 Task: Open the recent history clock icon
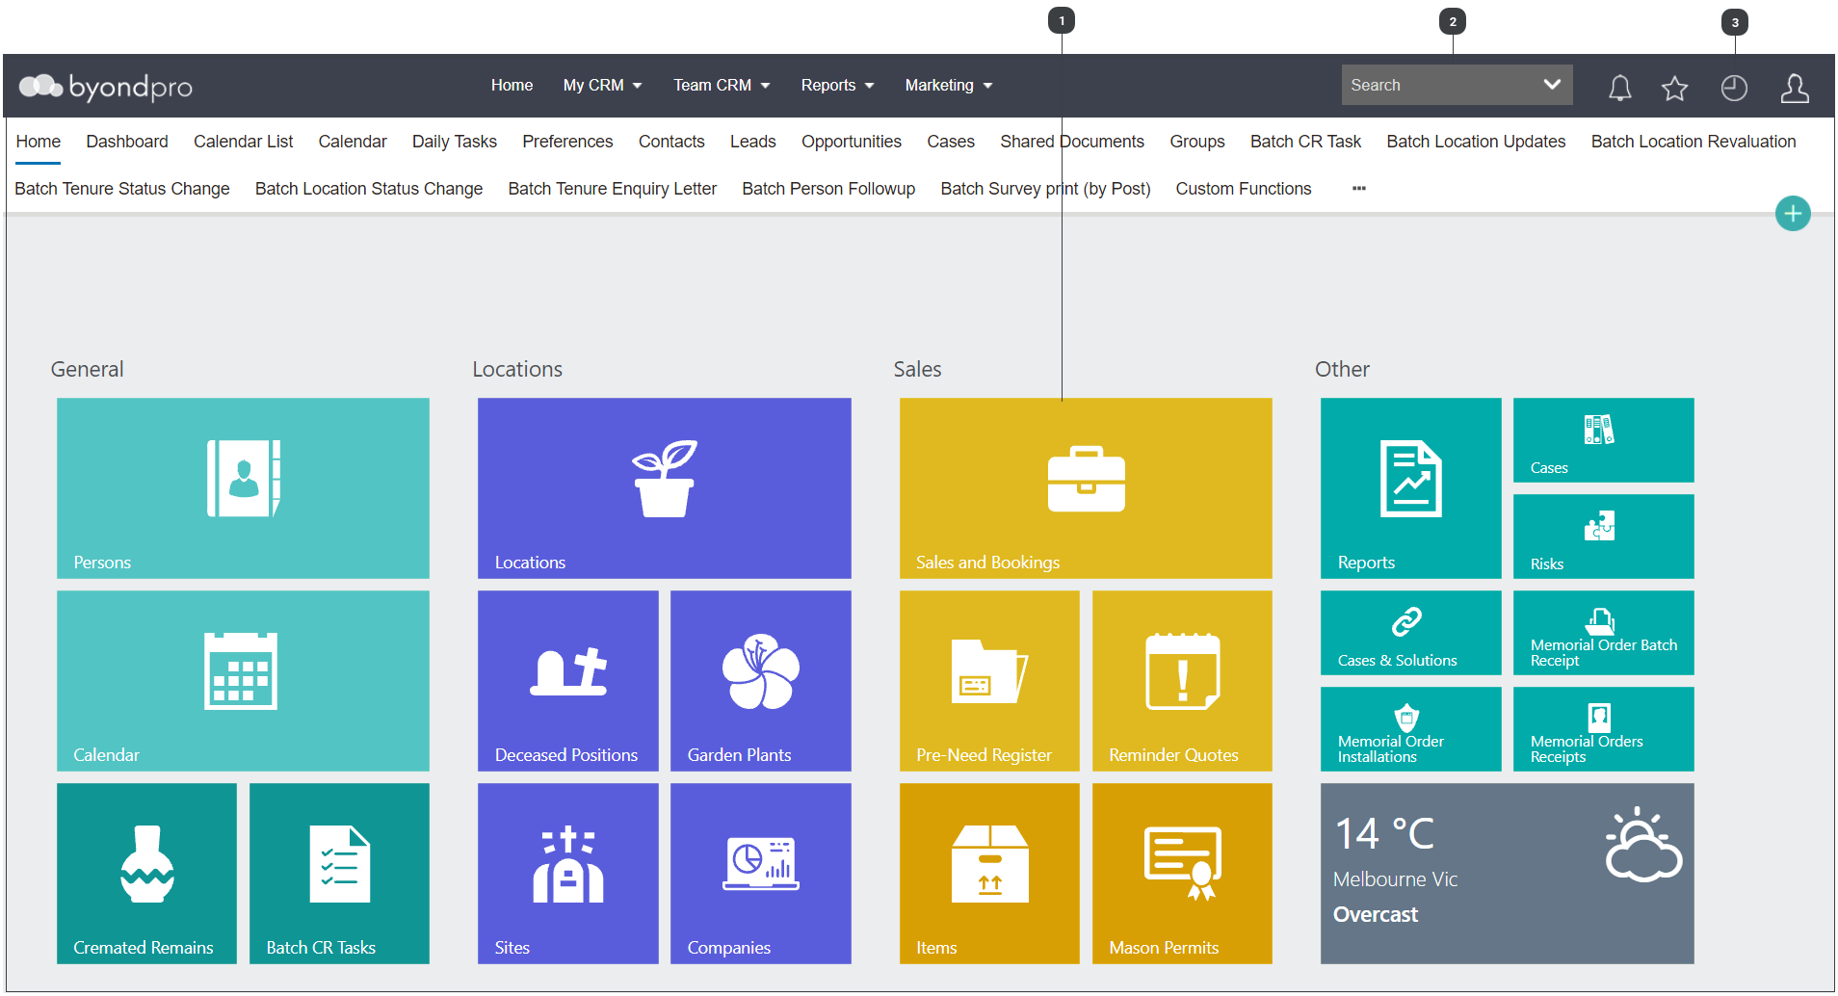click(x=1734, y=88)
